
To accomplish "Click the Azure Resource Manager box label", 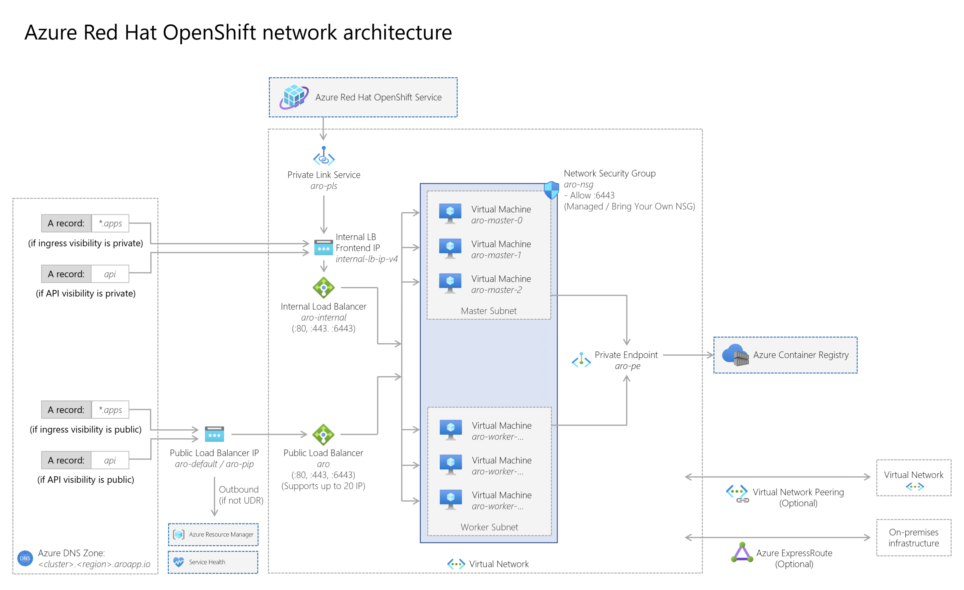I will [x=221, y=534].
